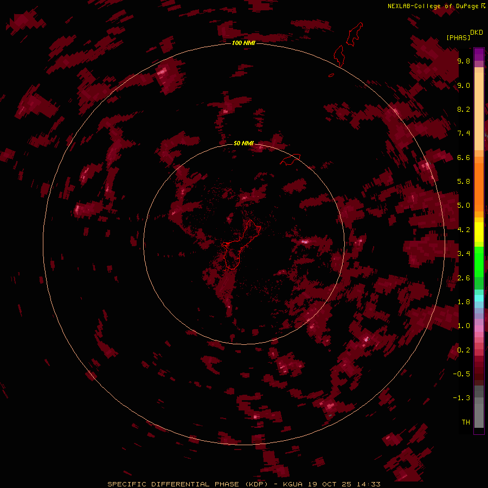The image size is (488, 488).
Task: Click the yellow segment of color bar
Action: coord(479,232)
